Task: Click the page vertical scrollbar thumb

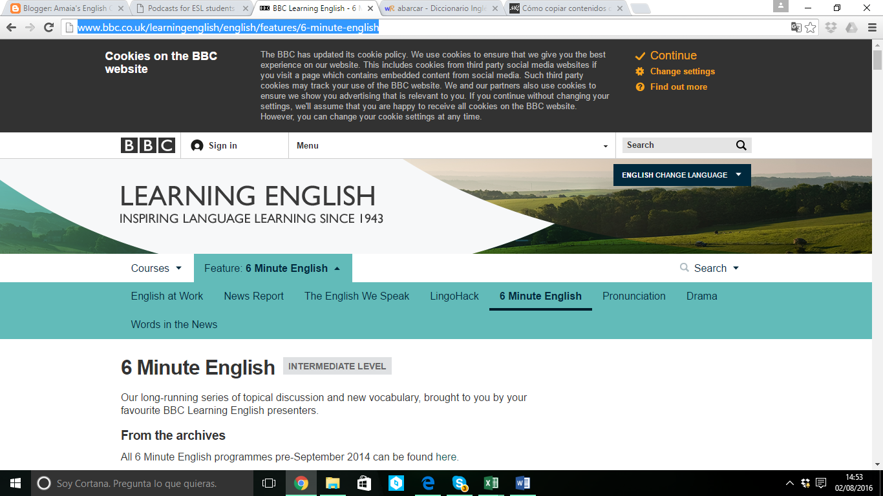Action: coord(877,60)
